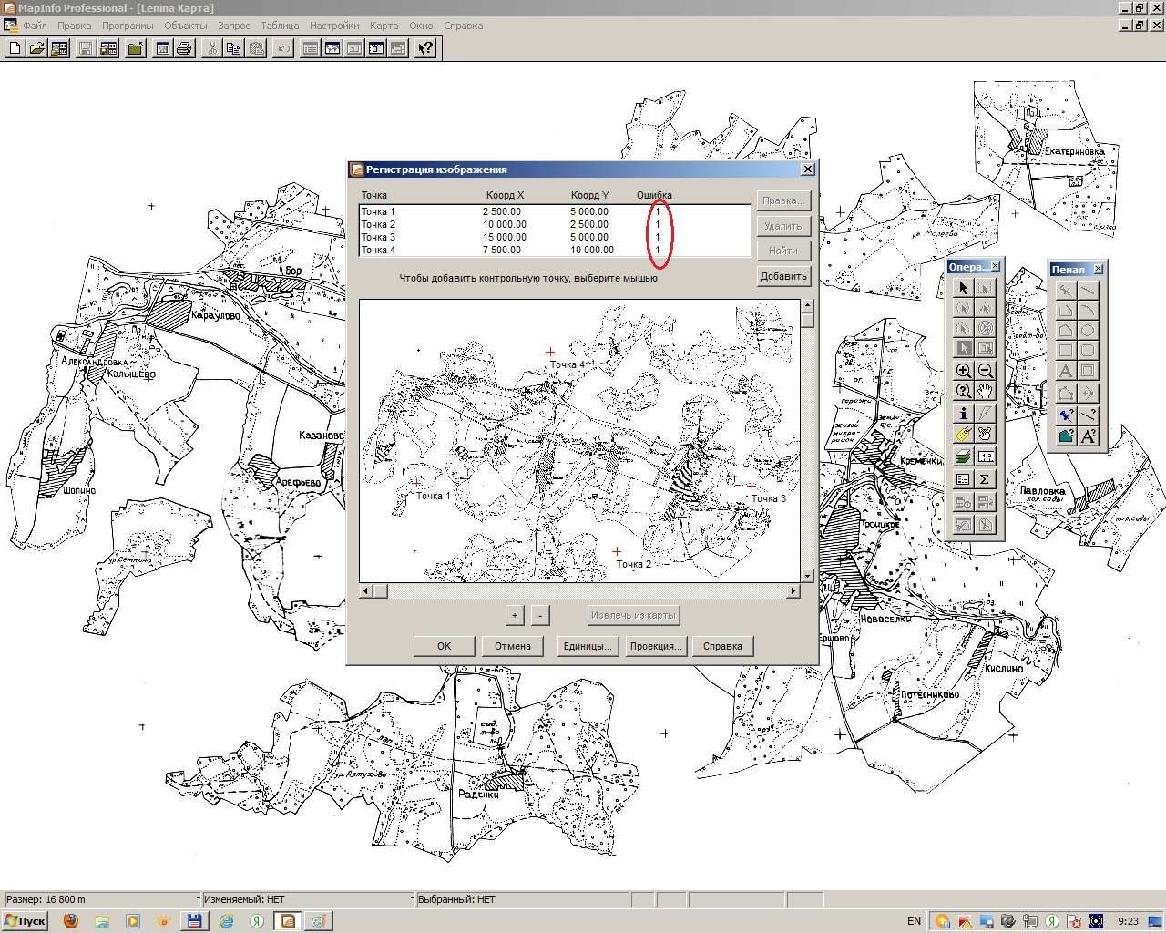Image resolution: width=1166 pixels, height=933 pixels.
Task: Click the New Table icon in main toolbar
Action: 15,48
